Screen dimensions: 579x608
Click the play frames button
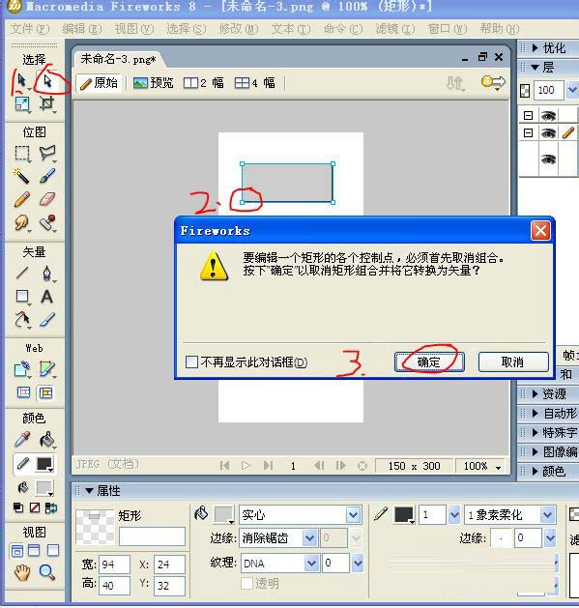coord(246,465)
